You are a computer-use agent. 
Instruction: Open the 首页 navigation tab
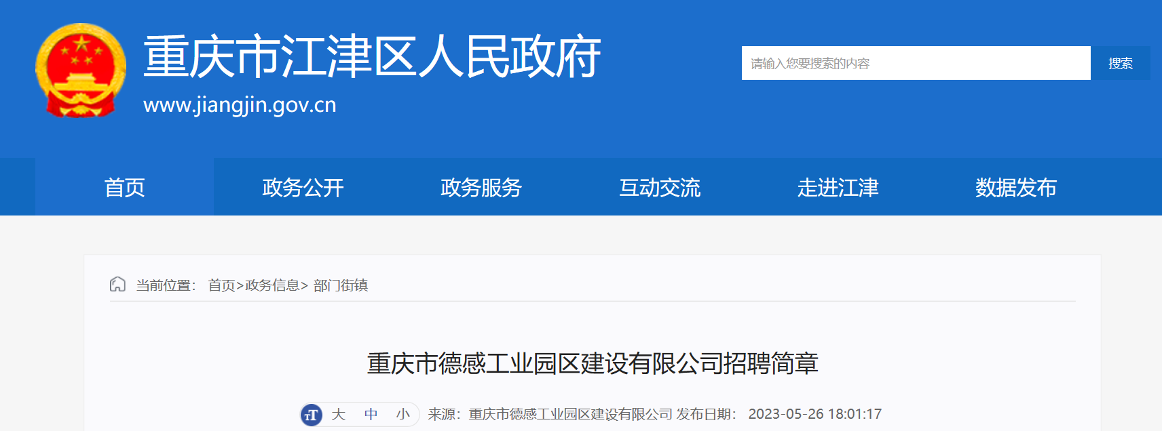coord(124,187)
